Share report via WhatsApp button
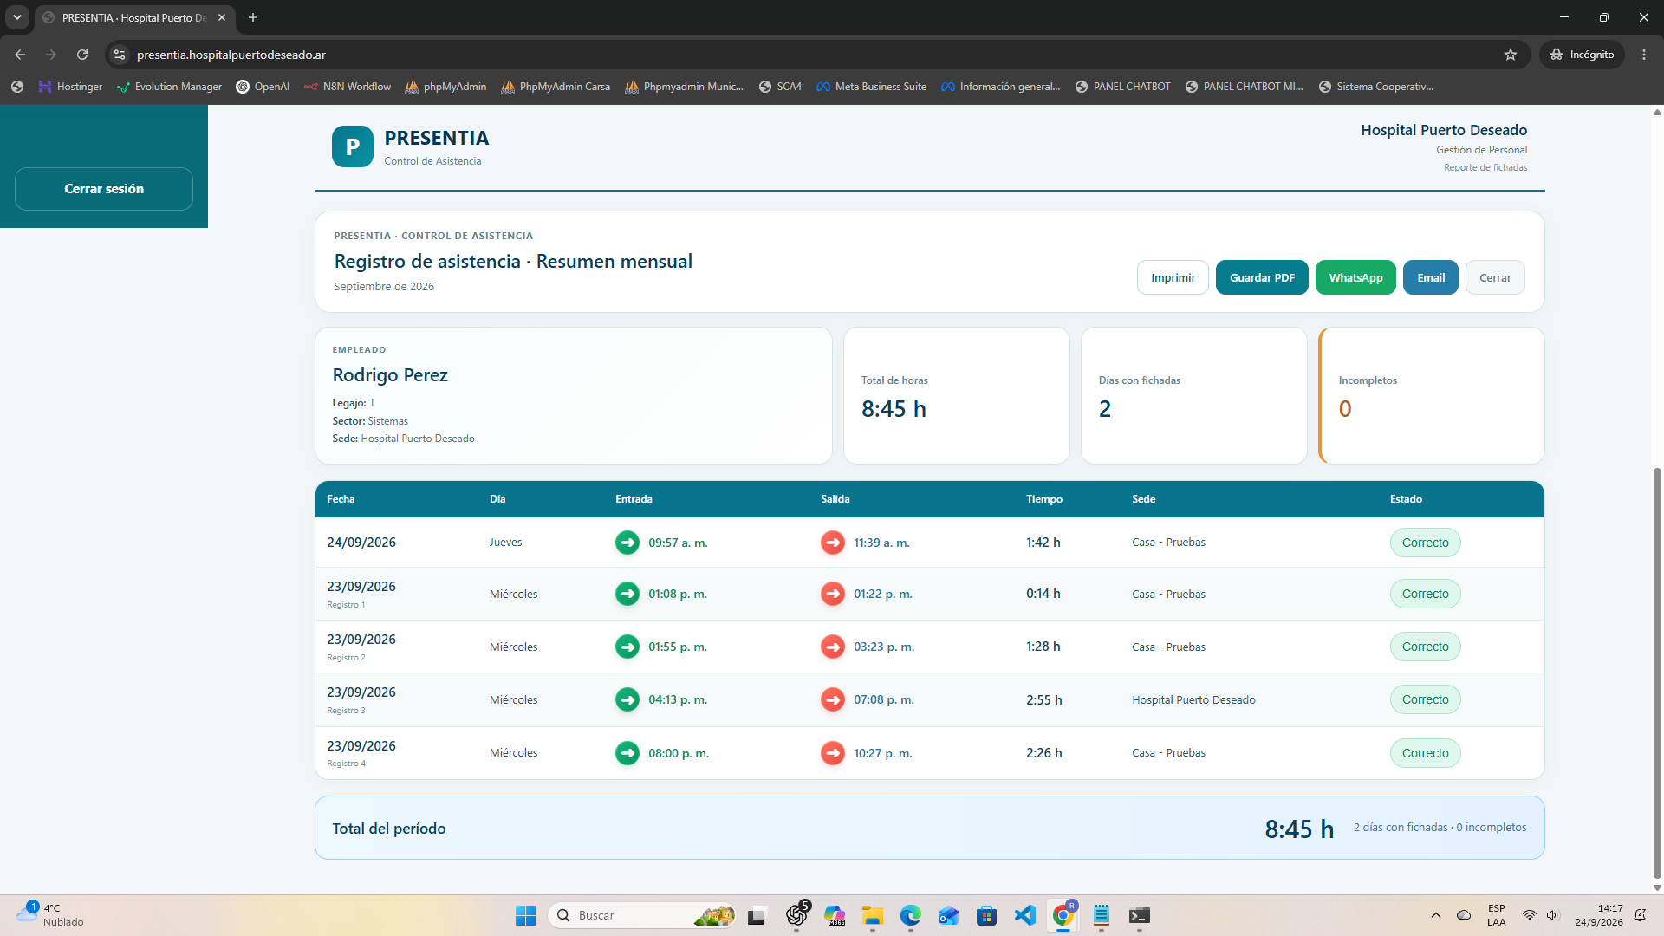Screen dimensions: 1664x936 tap(1355, 277)
